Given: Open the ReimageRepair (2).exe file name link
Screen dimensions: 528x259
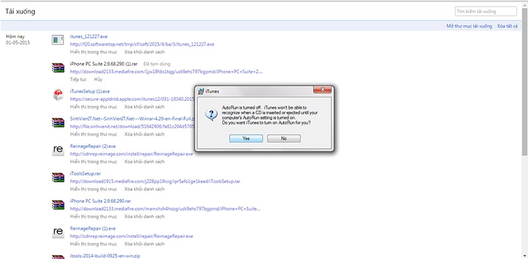Looking at the screenshot, I should coord(92,147).
